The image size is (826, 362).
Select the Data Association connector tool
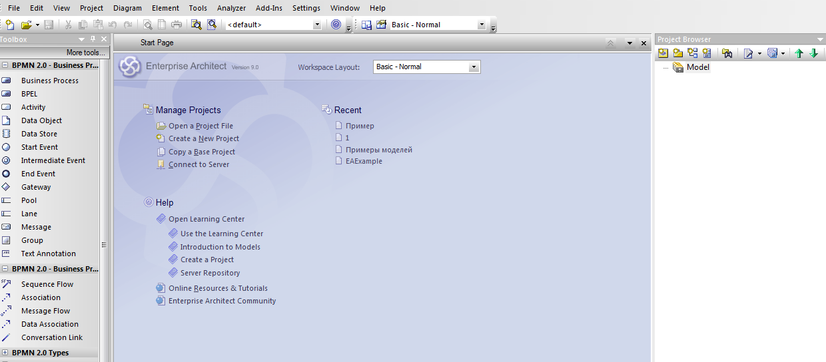(49, 324)
